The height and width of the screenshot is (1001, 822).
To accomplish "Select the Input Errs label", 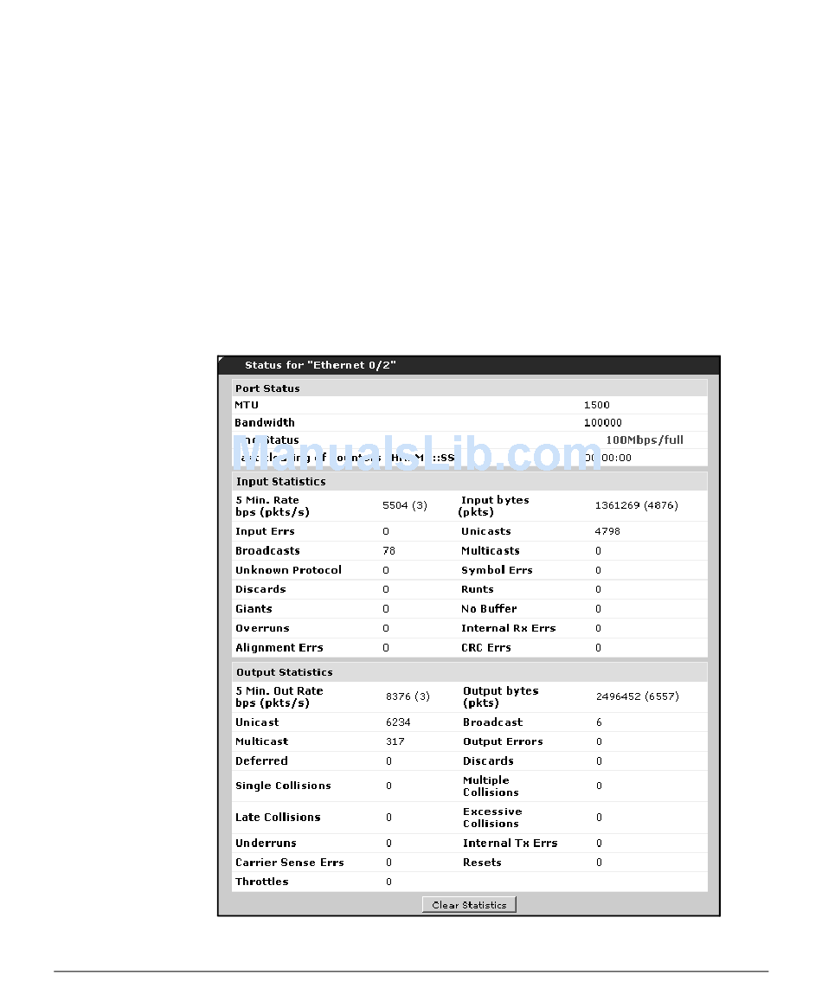I will 265,531.
